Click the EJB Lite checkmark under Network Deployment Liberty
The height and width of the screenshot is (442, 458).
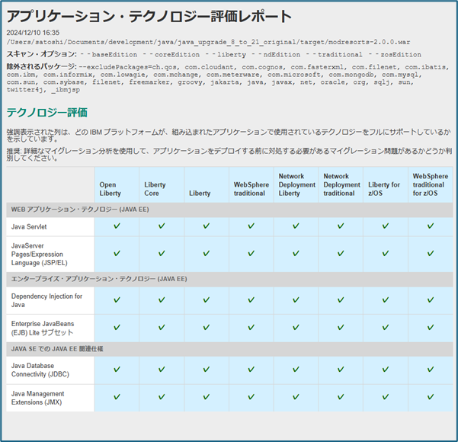[296, 328]
